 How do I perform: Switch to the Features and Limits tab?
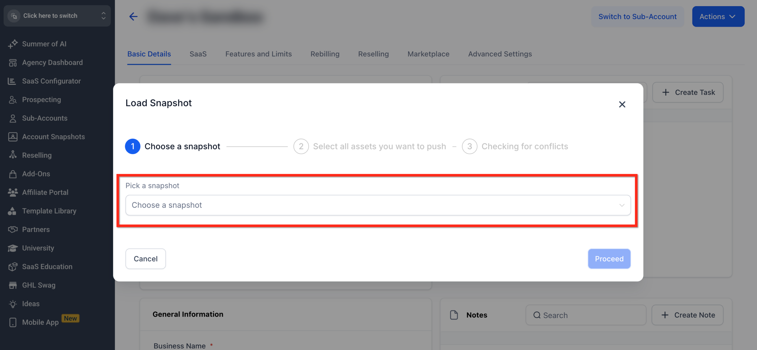(x=258, y=54)
